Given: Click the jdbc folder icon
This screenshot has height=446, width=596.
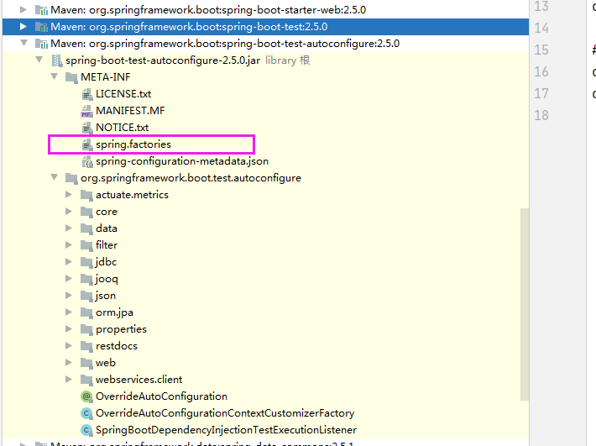Looking at the screenshot, I should 86,262.
